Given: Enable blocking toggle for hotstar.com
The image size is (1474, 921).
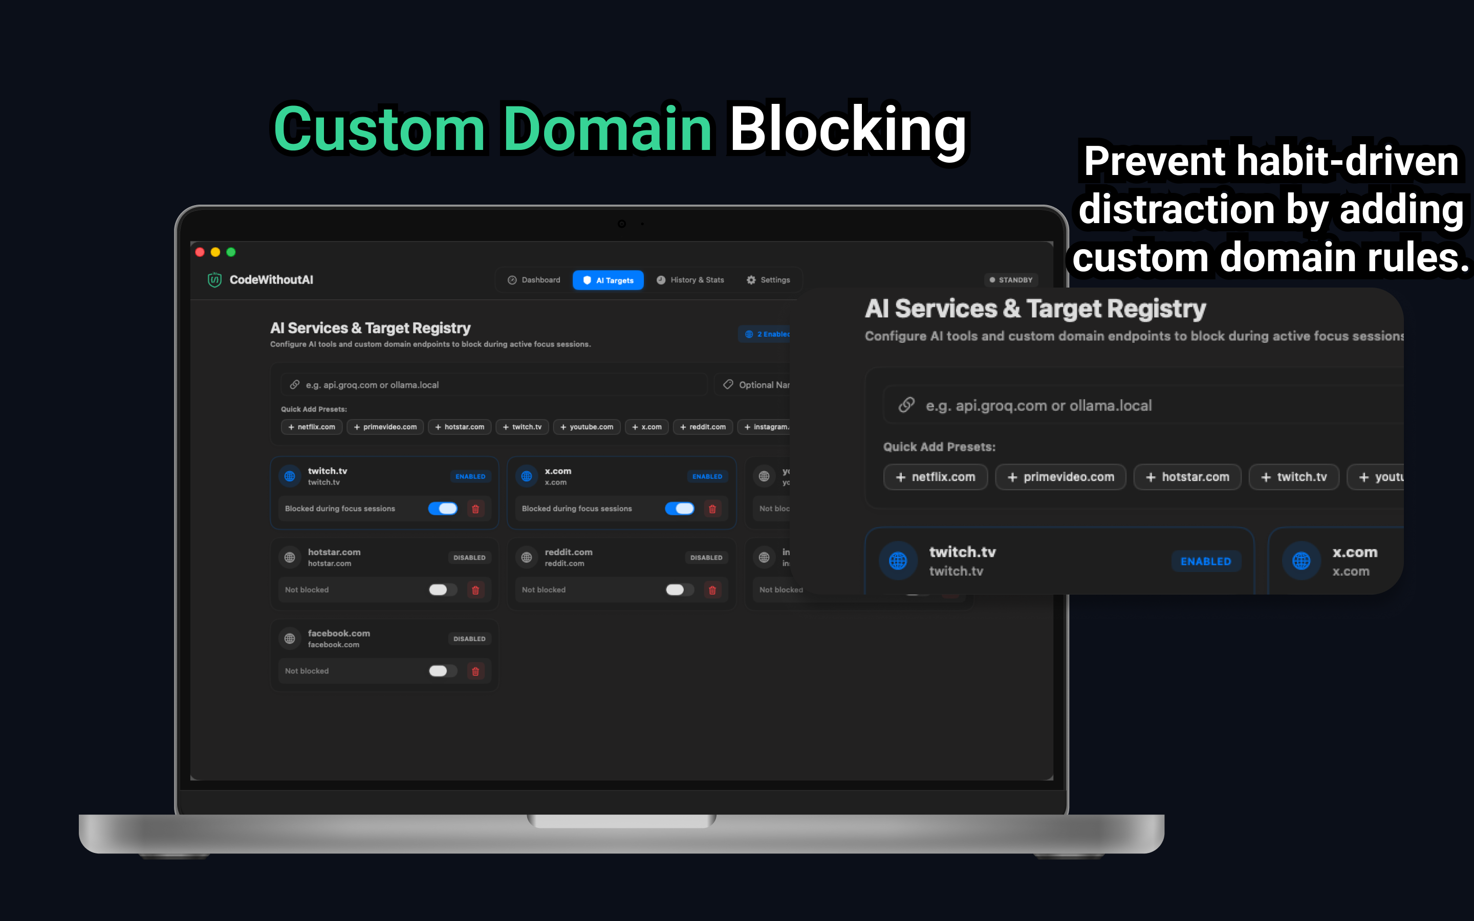Looking at the screenshot, I should pos(443,589).
